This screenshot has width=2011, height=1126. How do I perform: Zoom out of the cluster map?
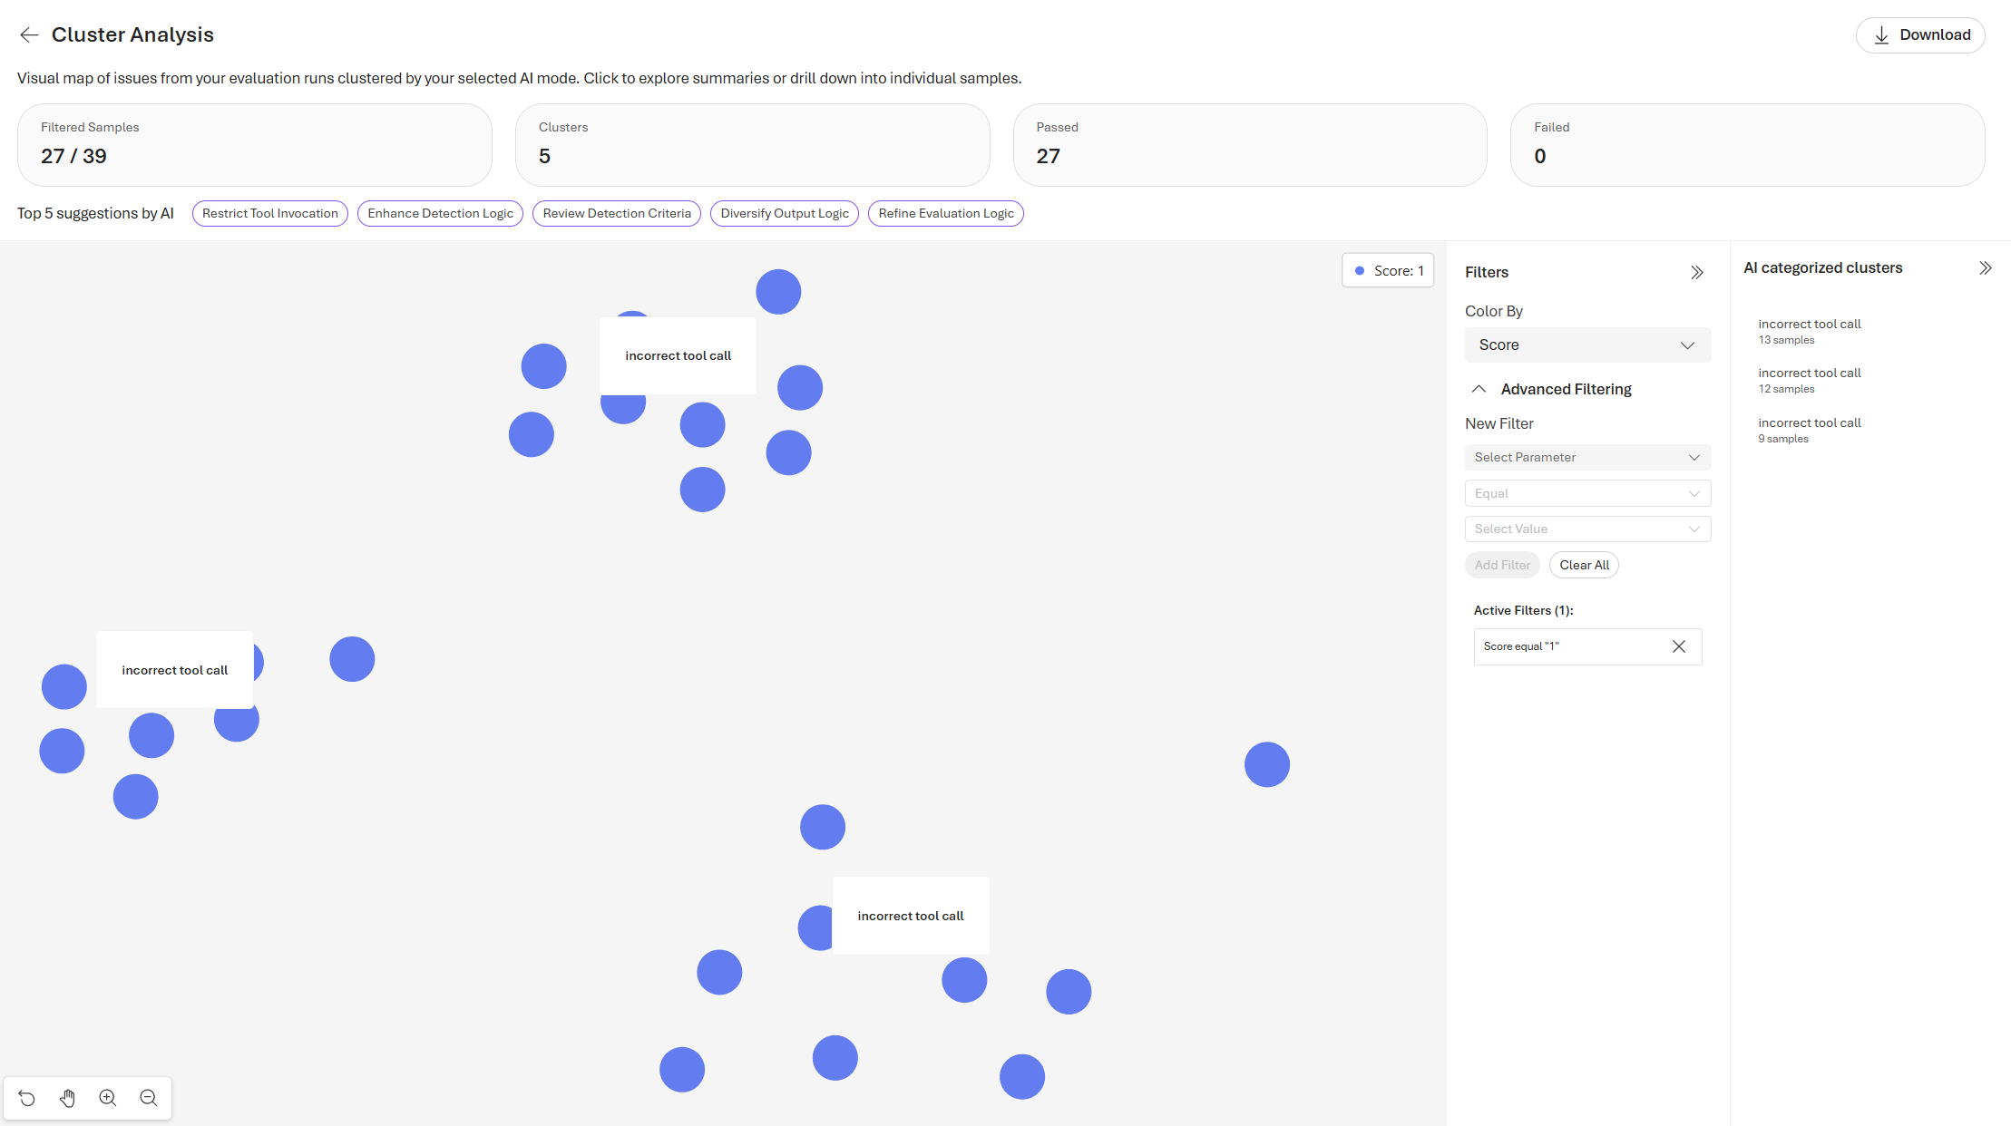pyautogui.click(x=148, y=1097)
